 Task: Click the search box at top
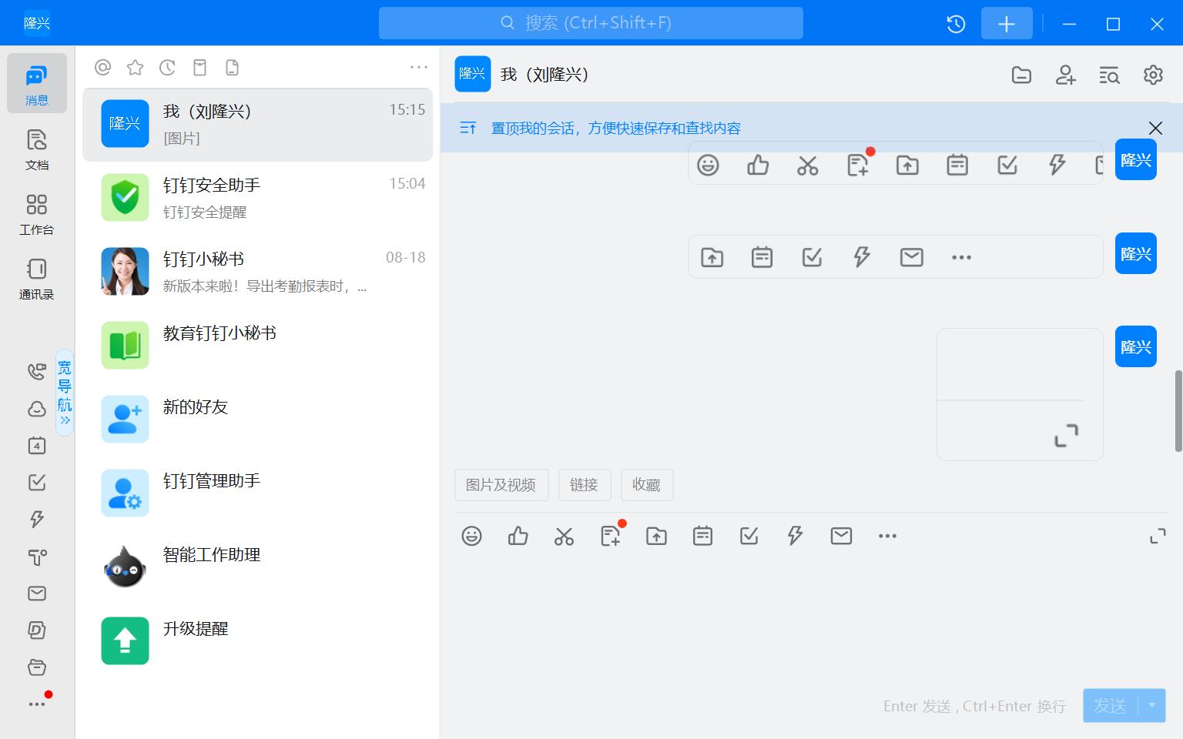tap(591, 23)
